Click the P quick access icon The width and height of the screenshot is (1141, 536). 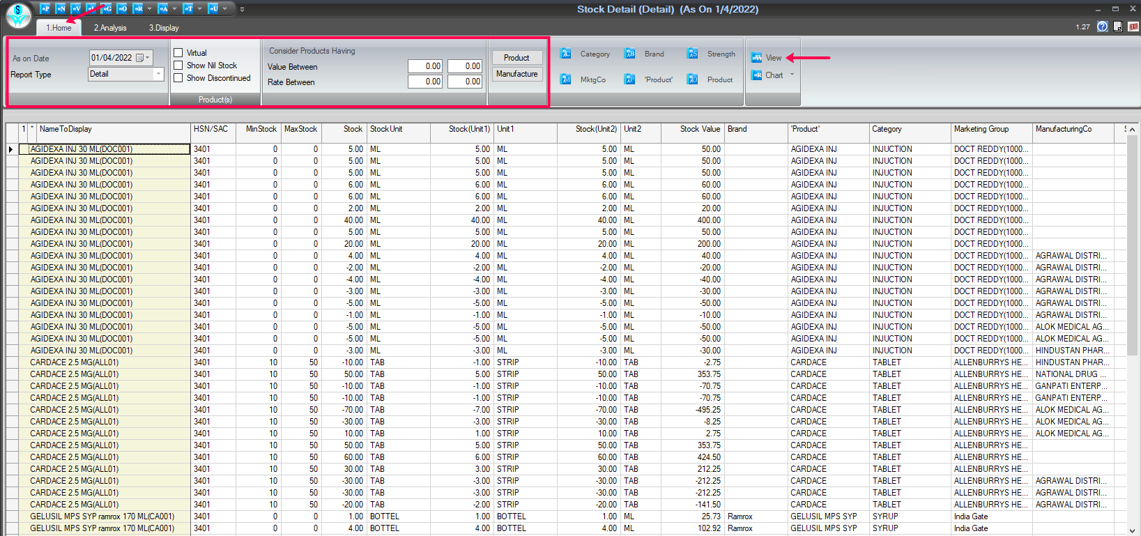(45, 8)
